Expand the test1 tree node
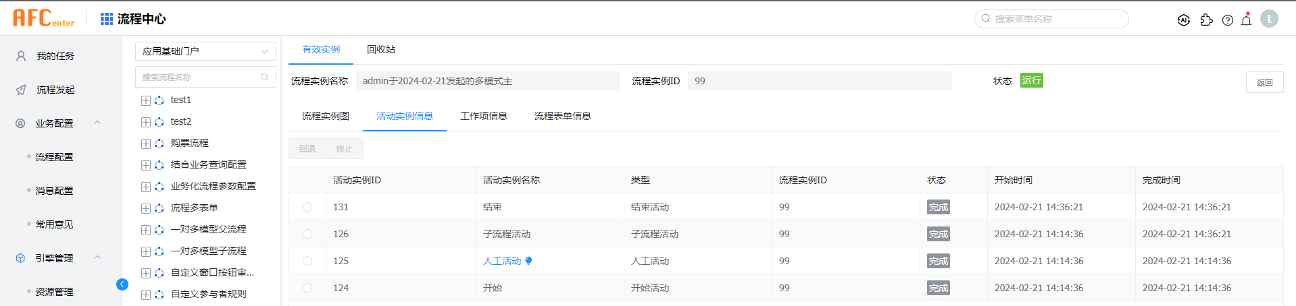Viewport: 1296px width, 306px height. click(146, 100)
